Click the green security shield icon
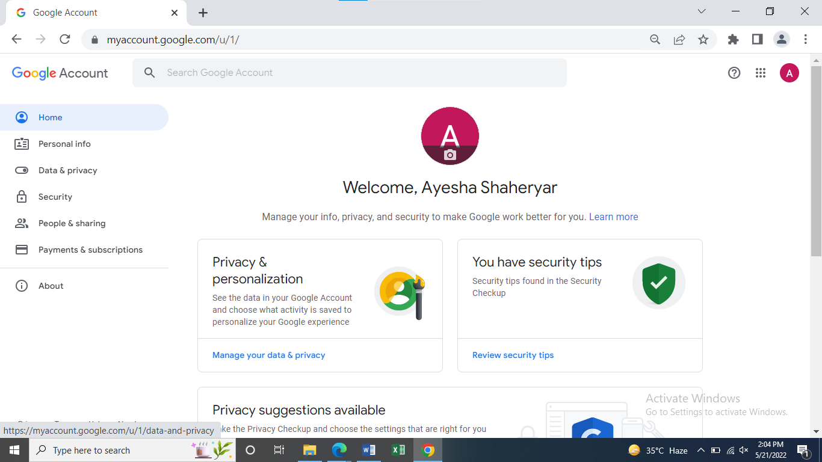 pos(659,283)
